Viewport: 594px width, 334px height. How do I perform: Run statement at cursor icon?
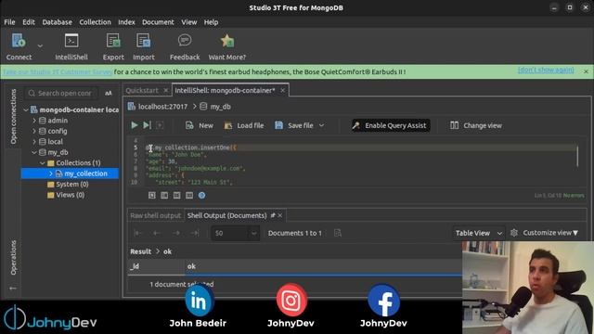[147, 125]
